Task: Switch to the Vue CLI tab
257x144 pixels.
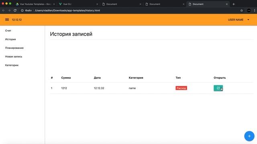Action: pos(78,4)
